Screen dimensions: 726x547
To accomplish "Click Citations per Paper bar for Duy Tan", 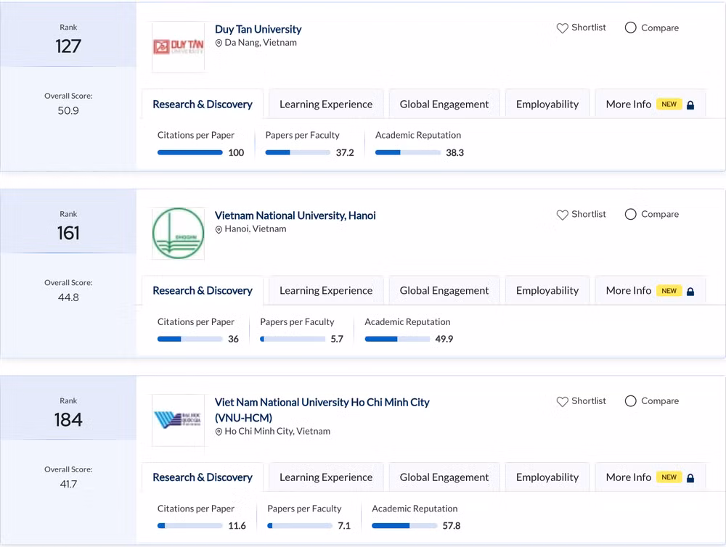I will coord(189,152).
